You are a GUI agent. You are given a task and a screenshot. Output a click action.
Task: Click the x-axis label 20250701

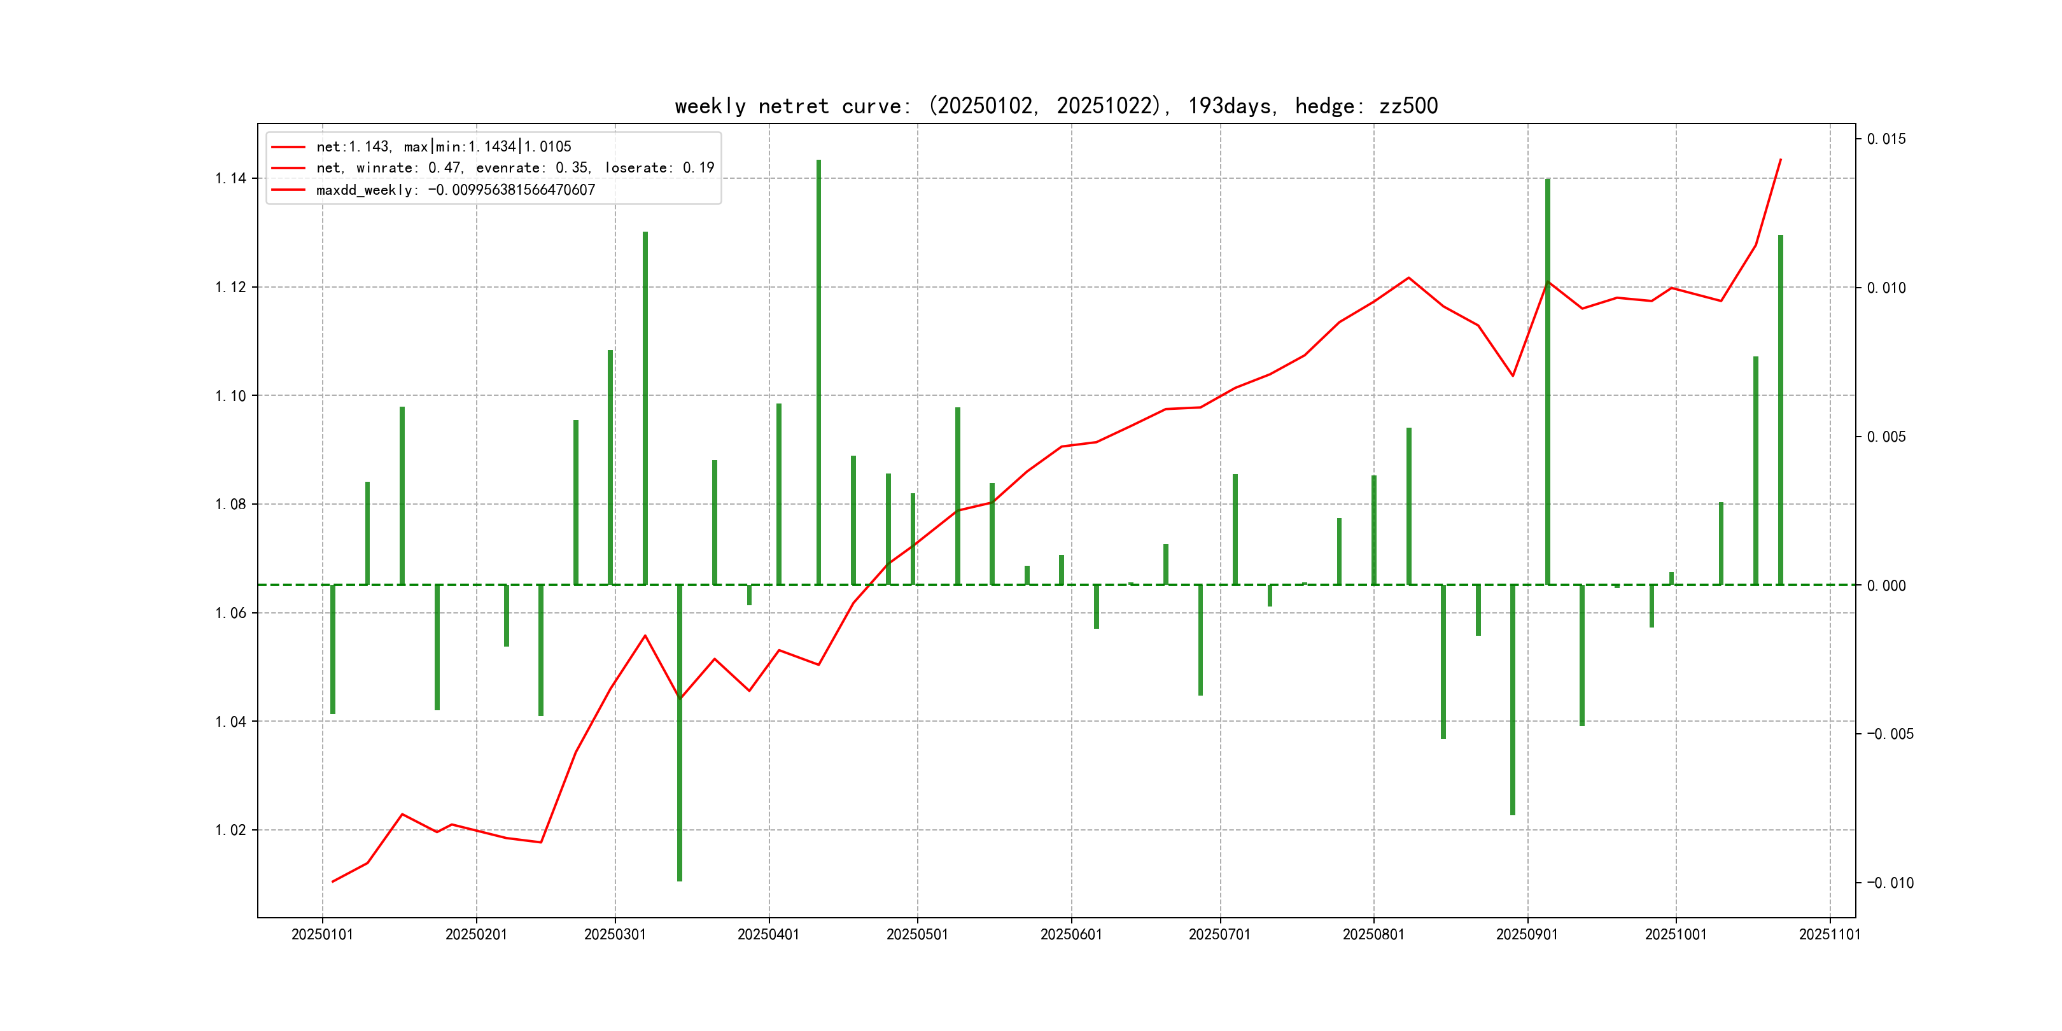pyautogui.click(x=1219, y=935)
